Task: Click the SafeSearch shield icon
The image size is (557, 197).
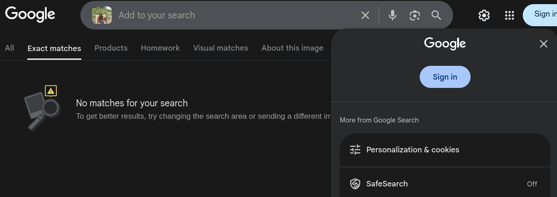Action: [355, 184]
